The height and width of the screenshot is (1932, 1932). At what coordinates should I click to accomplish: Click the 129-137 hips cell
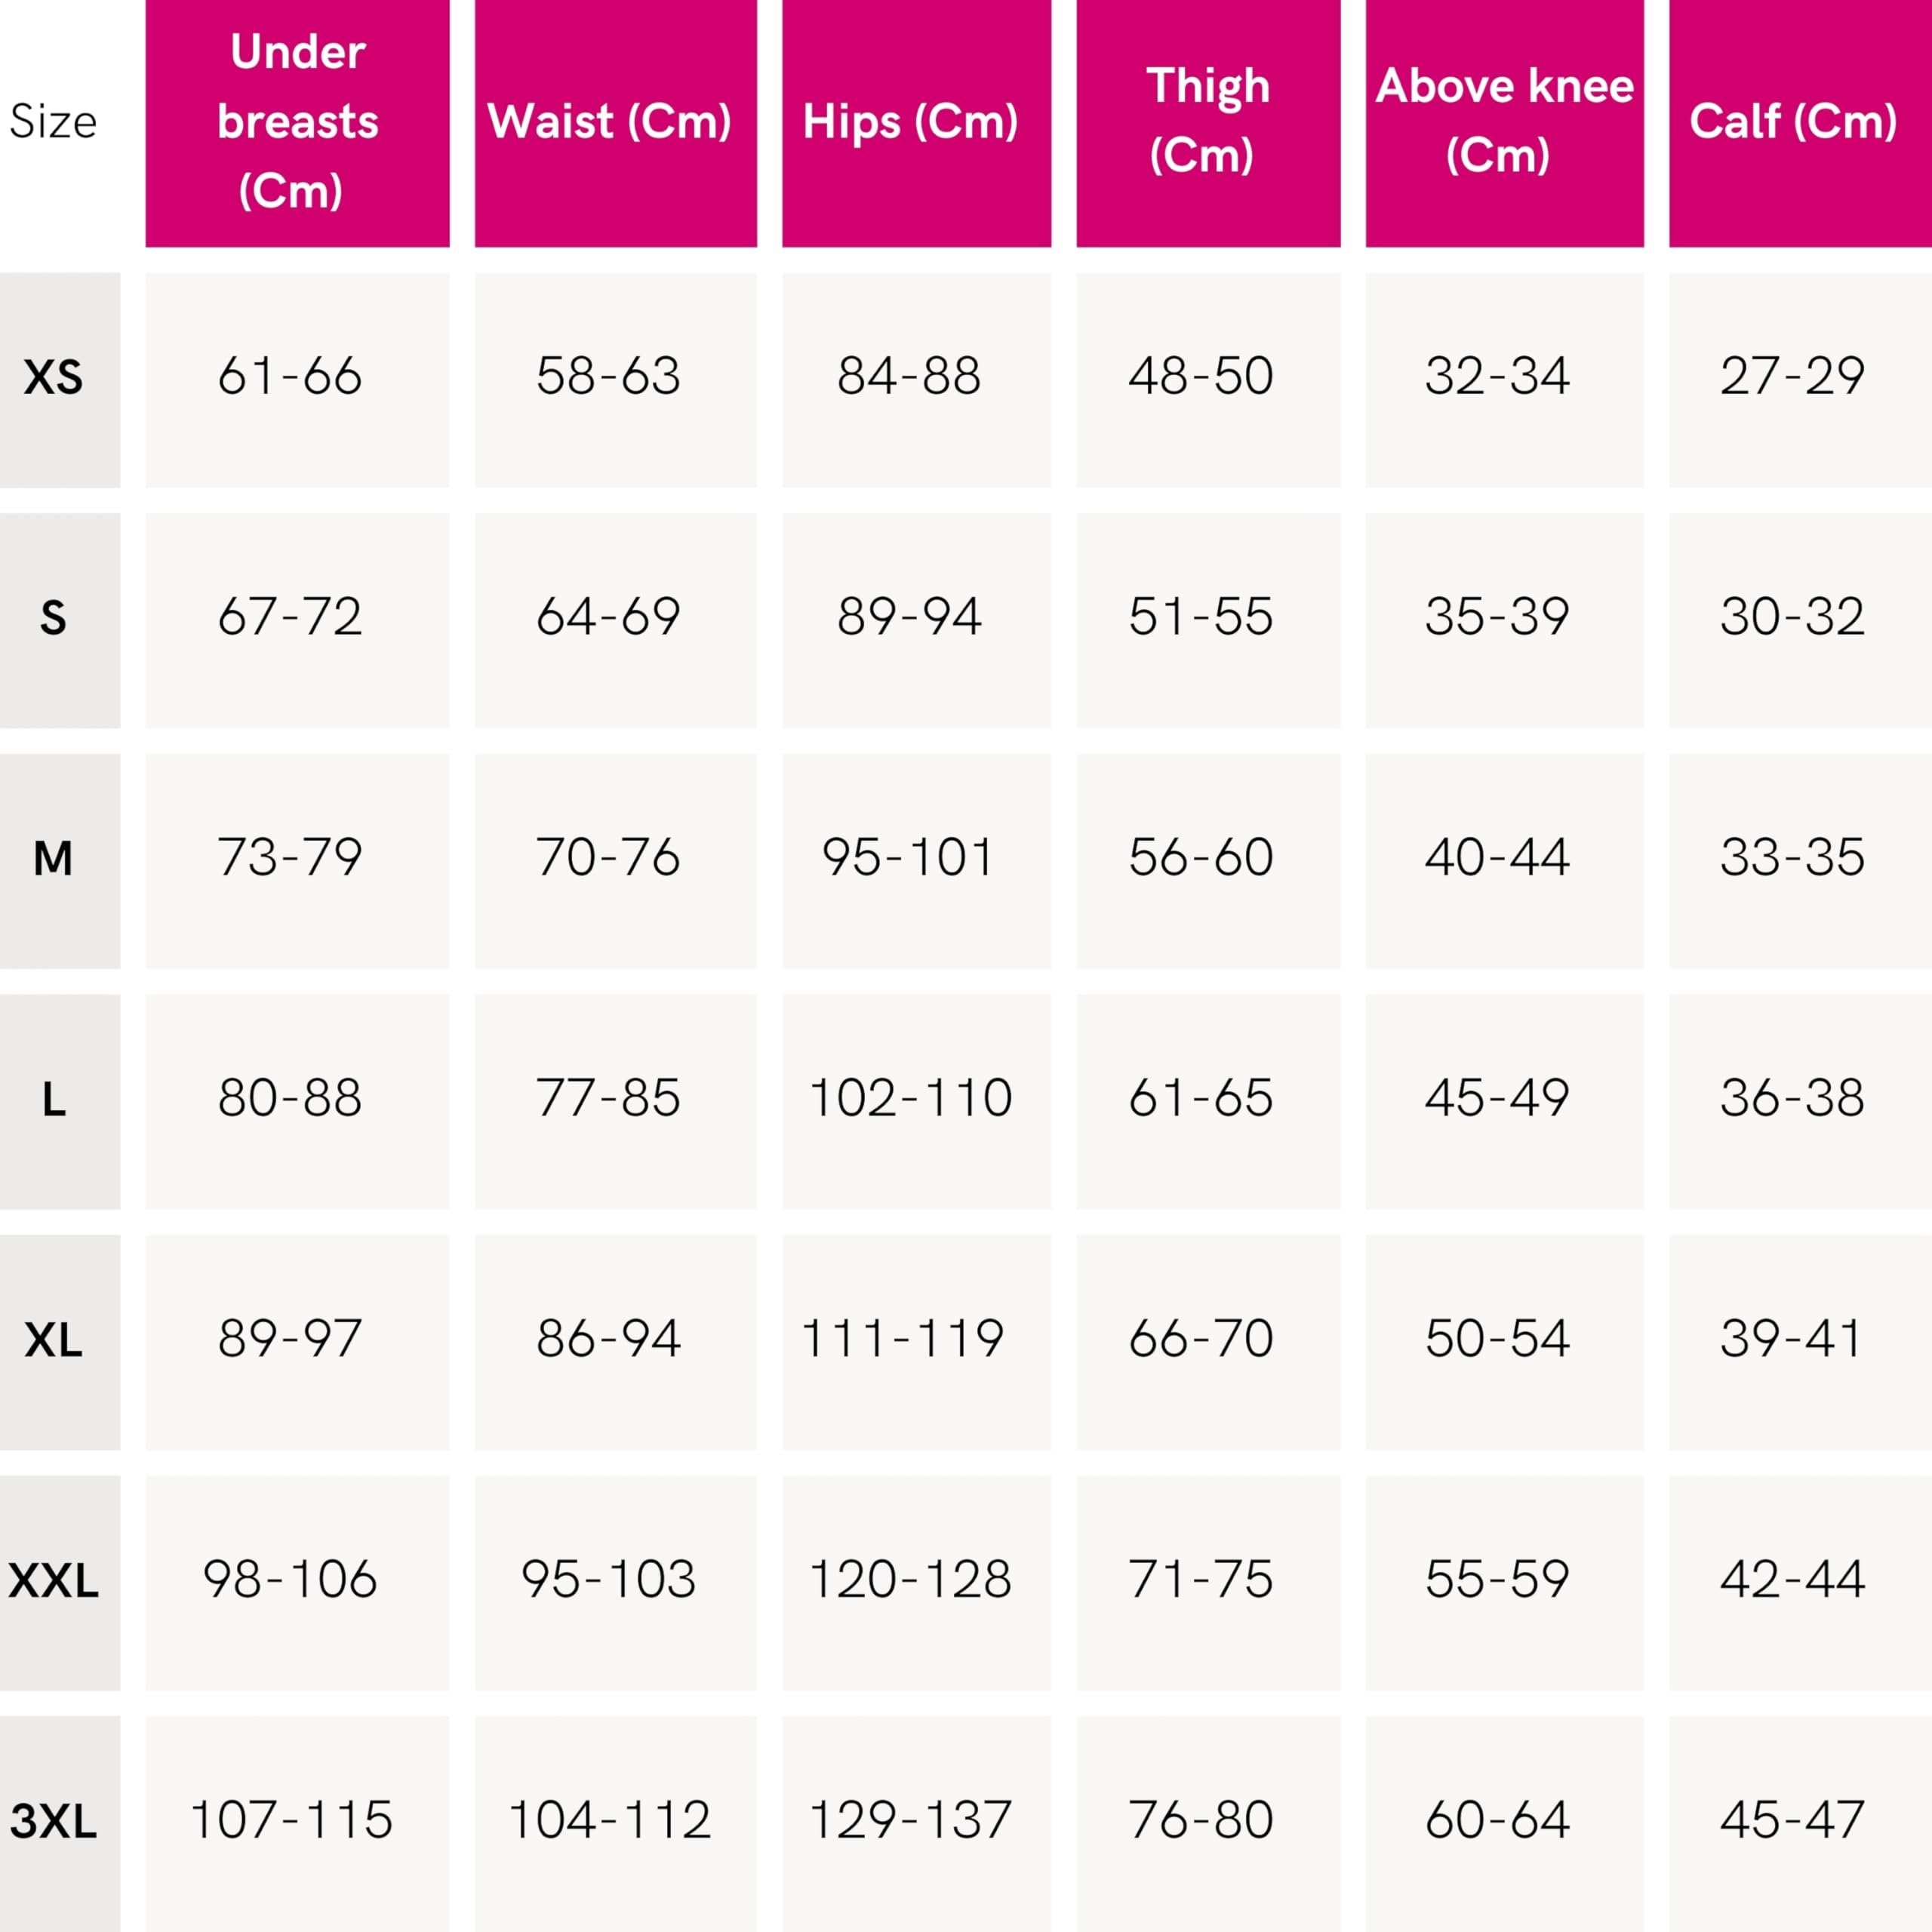click(x=910, y=1821)
